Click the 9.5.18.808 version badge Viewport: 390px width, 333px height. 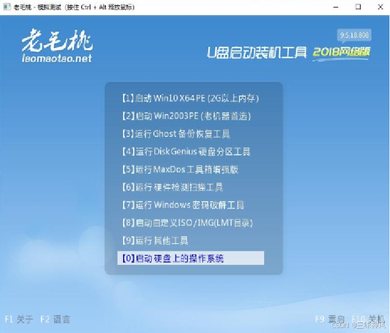(x=354, y=35)
